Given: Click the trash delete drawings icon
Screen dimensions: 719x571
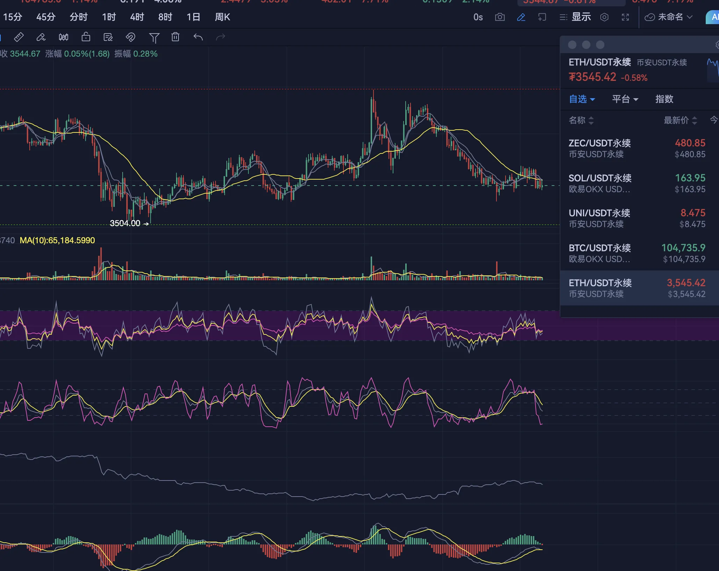Looking at the screenshot, I should coord(175,37).
